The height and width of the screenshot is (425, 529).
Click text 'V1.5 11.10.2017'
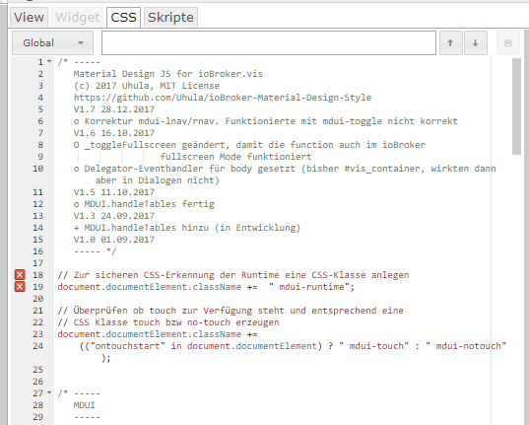114,192
